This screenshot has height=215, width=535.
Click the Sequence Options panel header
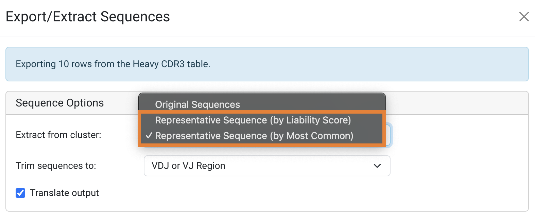point(59,103)
